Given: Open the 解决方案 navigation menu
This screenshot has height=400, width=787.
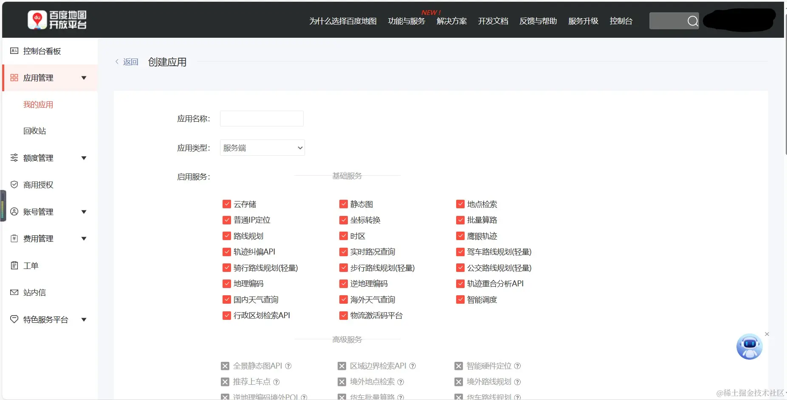Looking at the screenshot, I should click(451, 21).
